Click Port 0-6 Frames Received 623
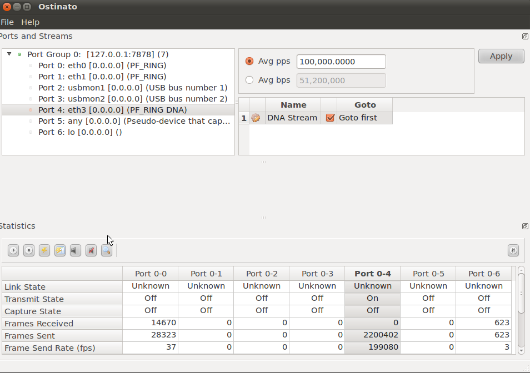 click(484, 322)
